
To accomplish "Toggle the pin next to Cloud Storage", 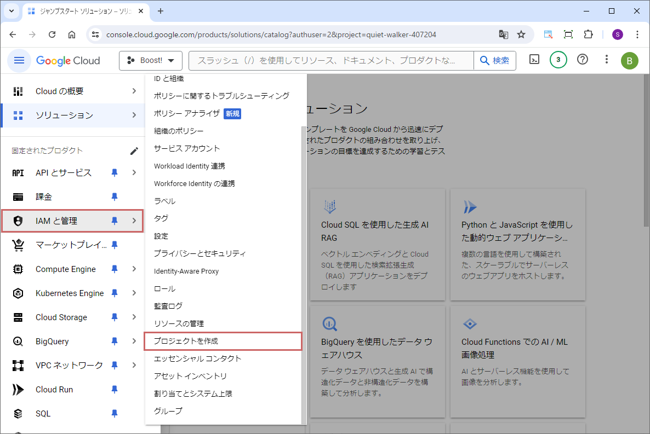I will coord(115,317).
